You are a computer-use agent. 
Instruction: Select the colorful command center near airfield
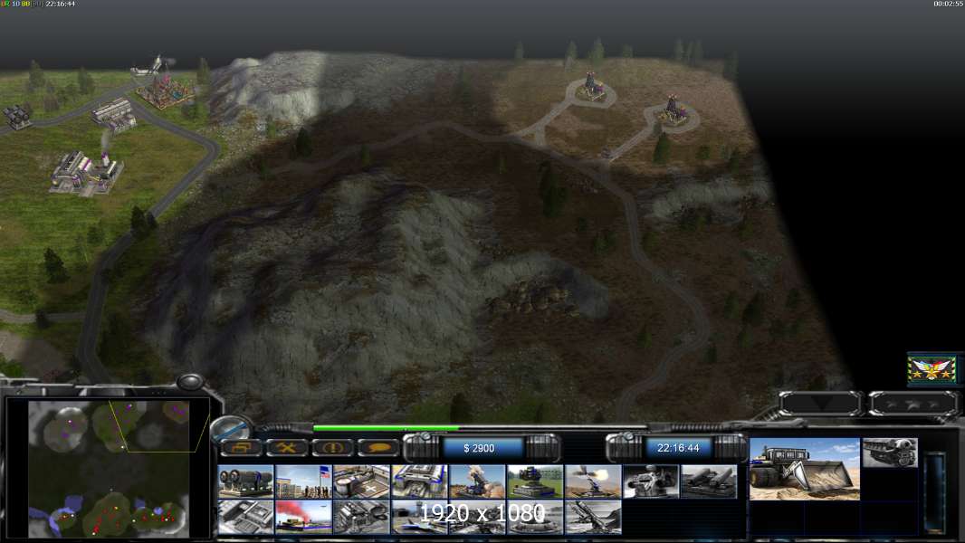point(166,90)
